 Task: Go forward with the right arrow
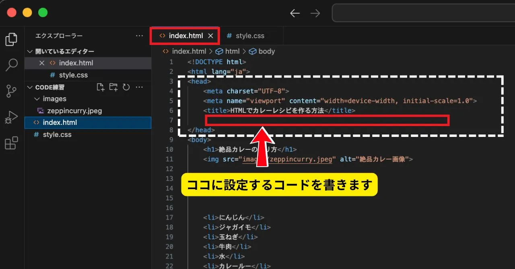[315, 13]
